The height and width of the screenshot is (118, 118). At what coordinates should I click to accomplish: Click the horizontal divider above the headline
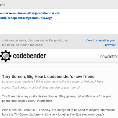[x=59, y=69]
